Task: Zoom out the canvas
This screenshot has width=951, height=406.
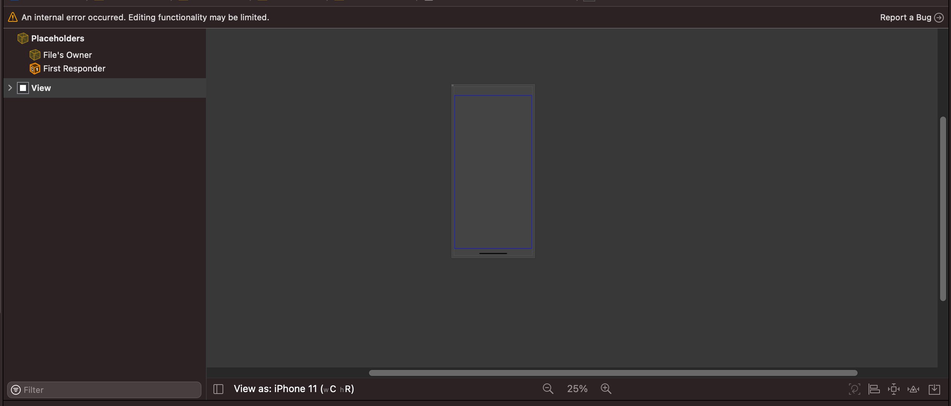Action: (548, 389)
